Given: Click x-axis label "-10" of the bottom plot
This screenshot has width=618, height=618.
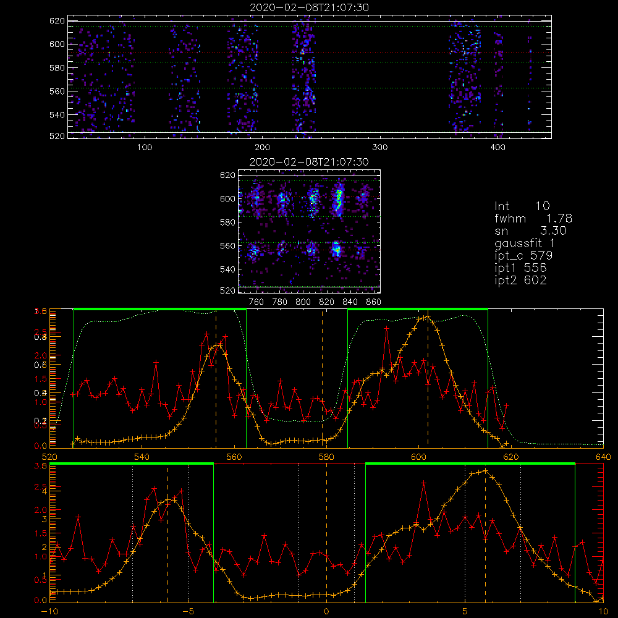Looking at the screenshot, I should [x=49, y=611].
